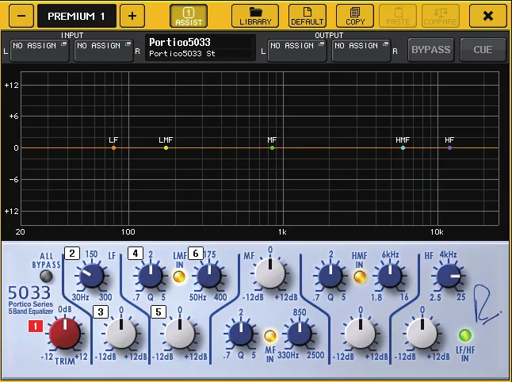
Task: Click the MF node on the EQ graph
Action: click(x=273, y=148)
